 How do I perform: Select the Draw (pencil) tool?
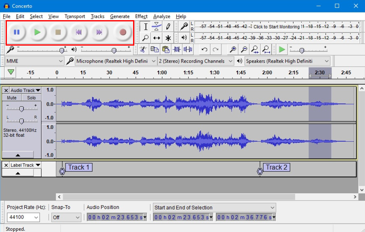point(168,27)
